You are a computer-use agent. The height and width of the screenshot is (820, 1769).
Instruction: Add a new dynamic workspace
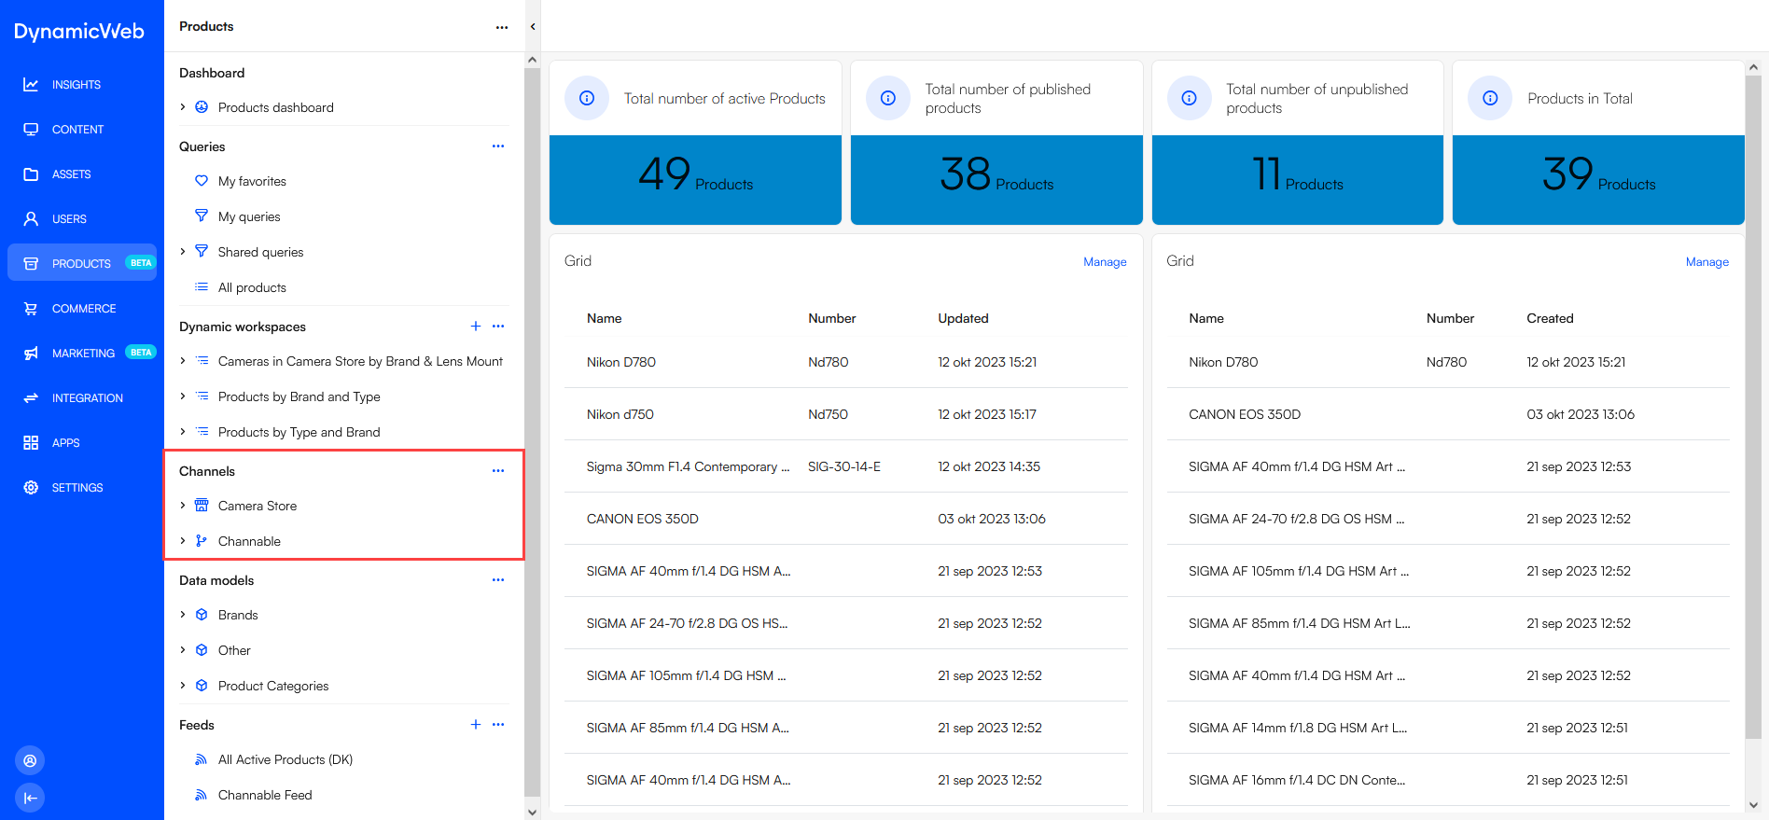[476, 327]
